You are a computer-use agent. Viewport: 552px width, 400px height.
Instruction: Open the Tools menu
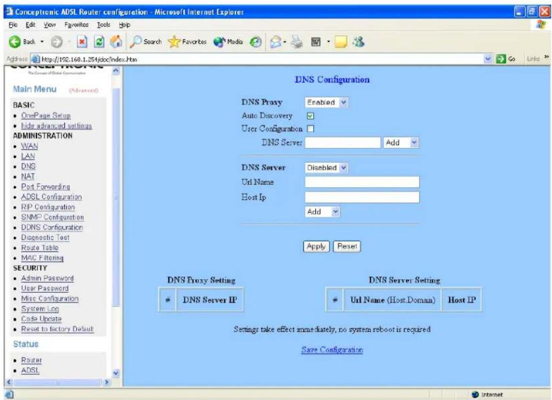click(x=103, y=24)
